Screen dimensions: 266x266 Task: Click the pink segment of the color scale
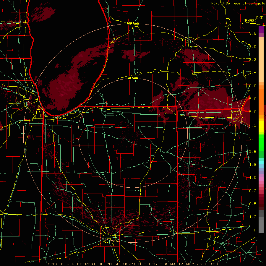tap(261, 179)
